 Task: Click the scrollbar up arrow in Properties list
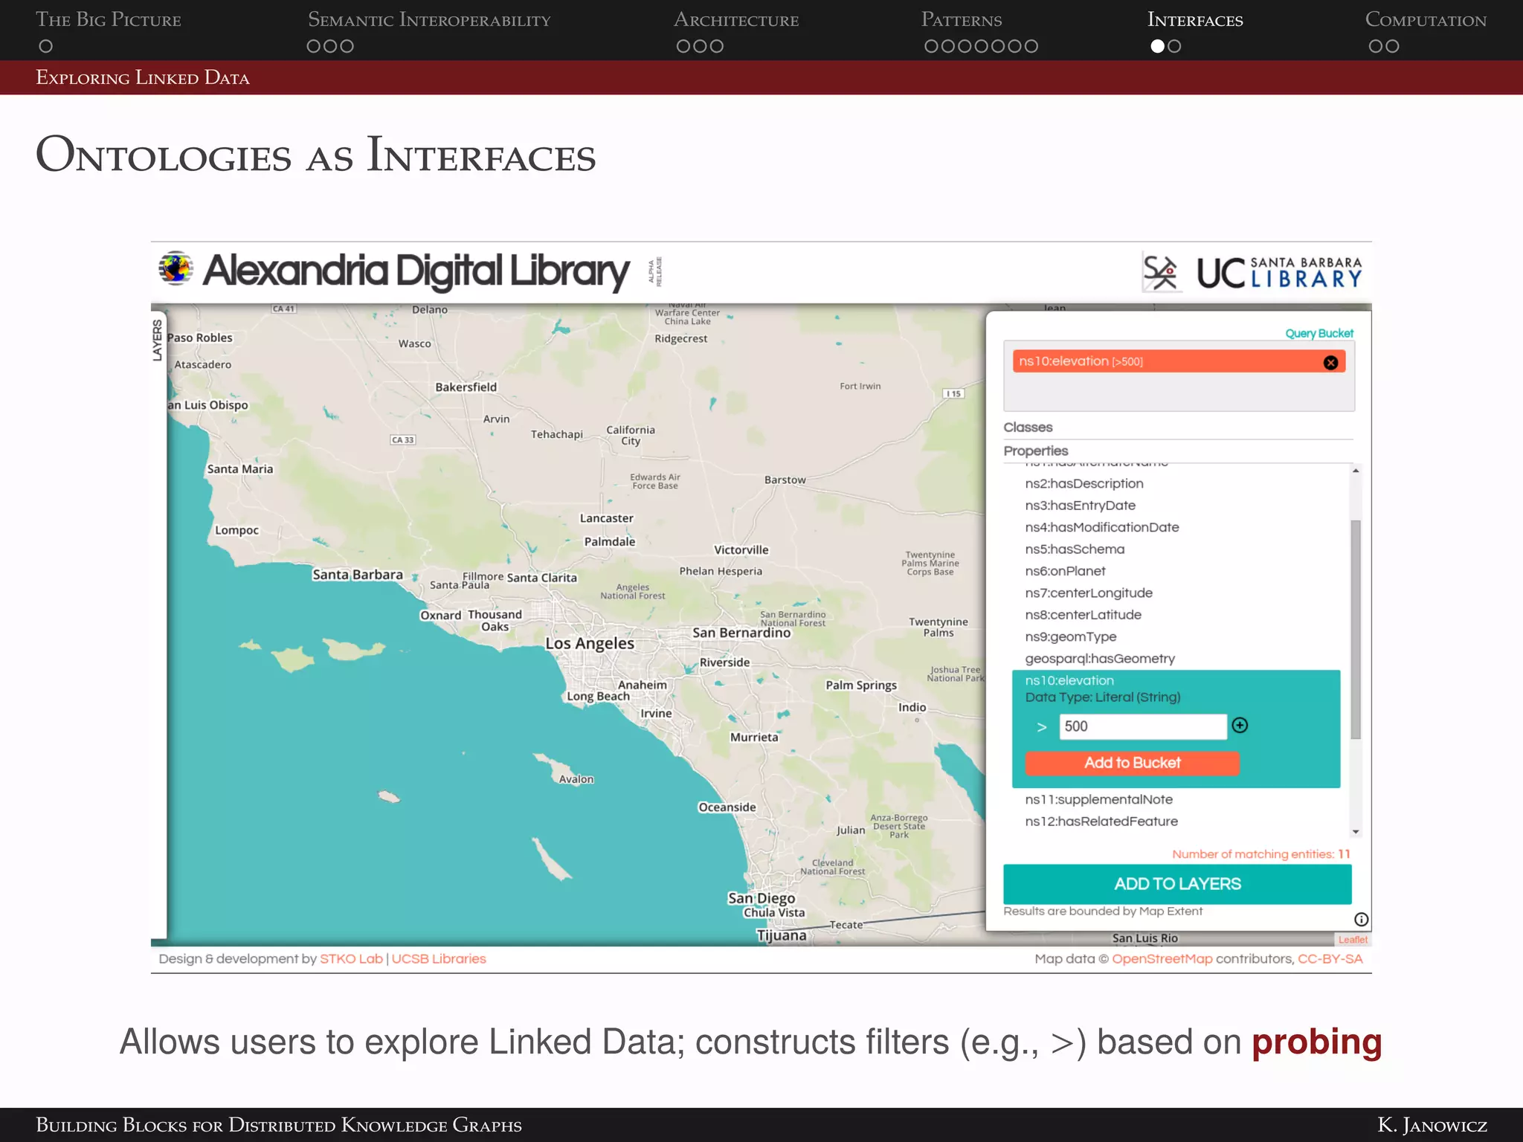point(1356,471)
